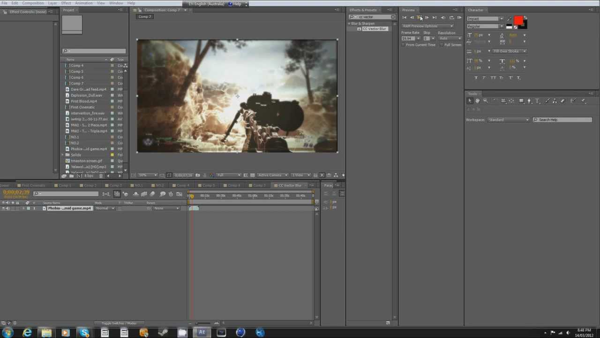Select the Pen tool in Tools panel
600x338 pixels.
pos(529,101)
